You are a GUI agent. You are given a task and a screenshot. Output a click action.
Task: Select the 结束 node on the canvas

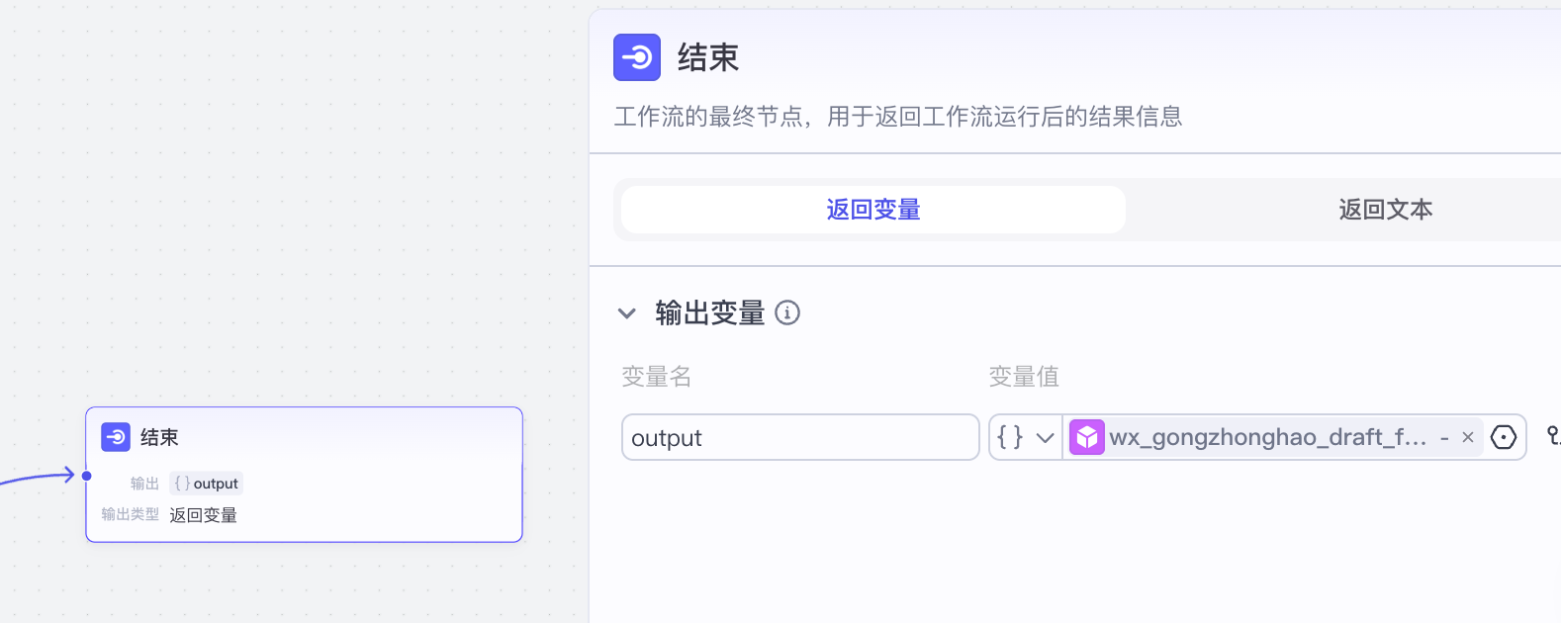304,475
